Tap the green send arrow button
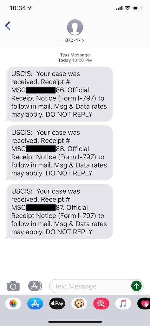Screen dimensions: 150x326 pos(137,286)
